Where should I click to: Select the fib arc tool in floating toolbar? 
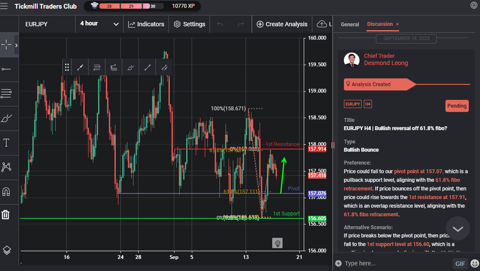pyautogui.click(x=114, y=68)
